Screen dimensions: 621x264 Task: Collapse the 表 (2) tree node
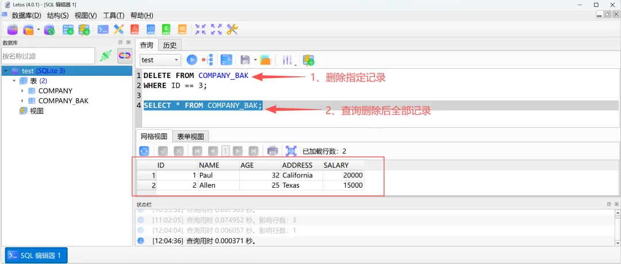click(14, 80)
